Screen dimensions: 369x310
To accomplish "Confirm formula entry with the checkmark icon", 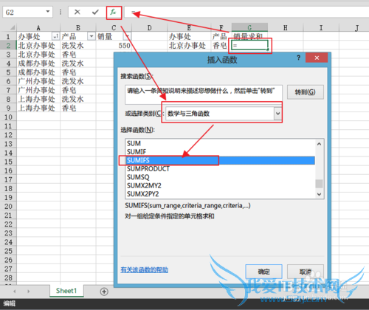I will (95, 12).
